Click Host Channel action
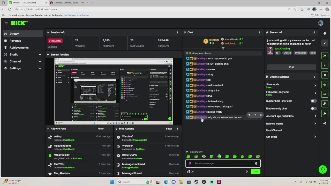Viewport: 331px width, 186px height. (274, 130)
